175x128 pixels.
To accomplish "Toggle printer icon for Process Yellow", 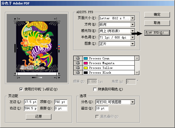I will pos(78,68).
